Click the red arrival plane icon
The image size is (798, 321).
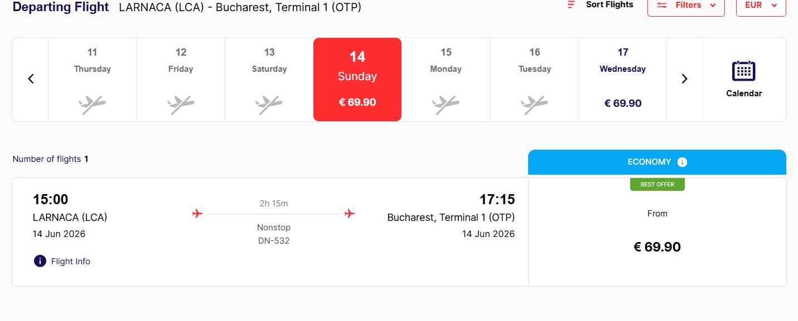(x=350, y=214)
